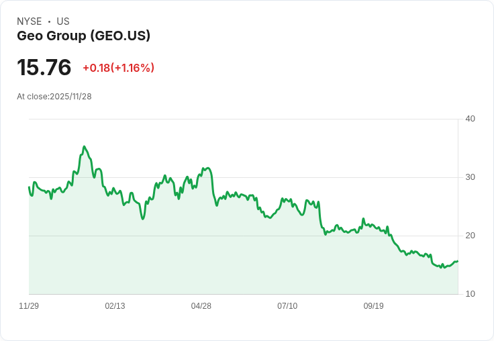The image size is (494, 341).
Task: Click the highest peak of the price line
Action: (x=84, y=146)
